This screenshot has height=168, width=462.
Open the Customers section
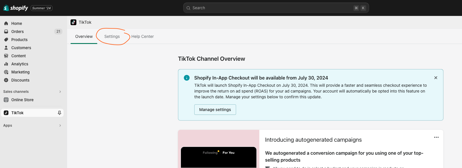(21, 48)
